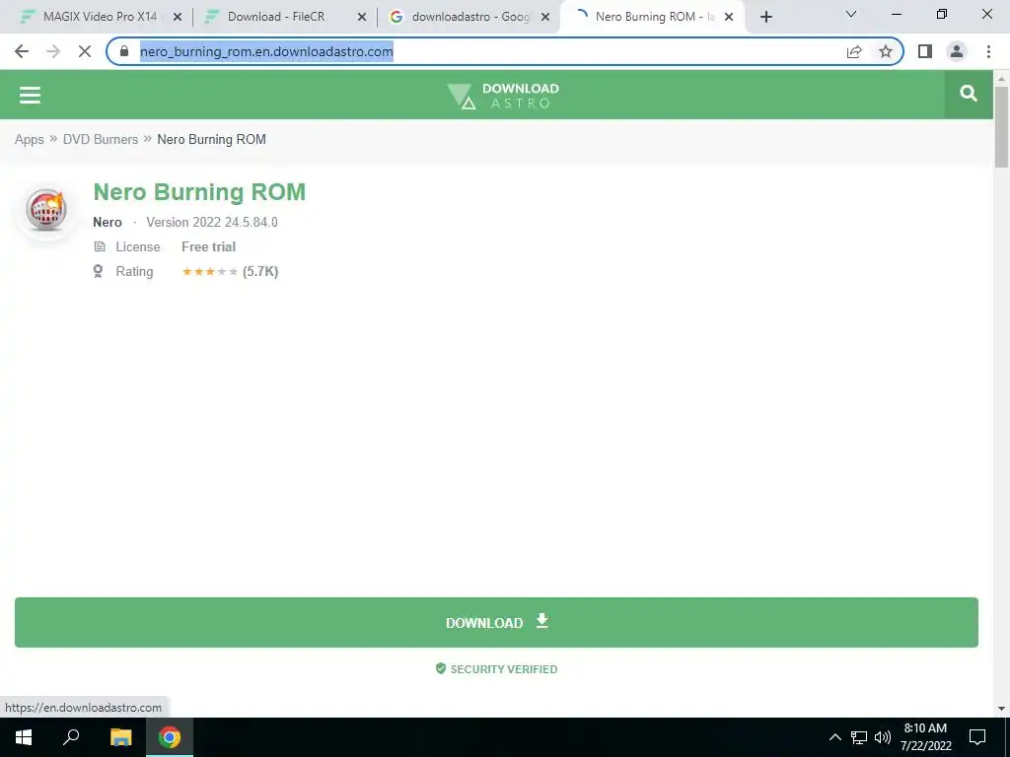Click the padlock site info icon

point(124,51)
